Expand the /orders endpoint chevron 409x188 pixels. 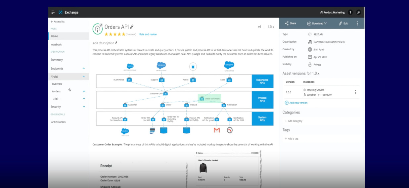click(84, 91)
